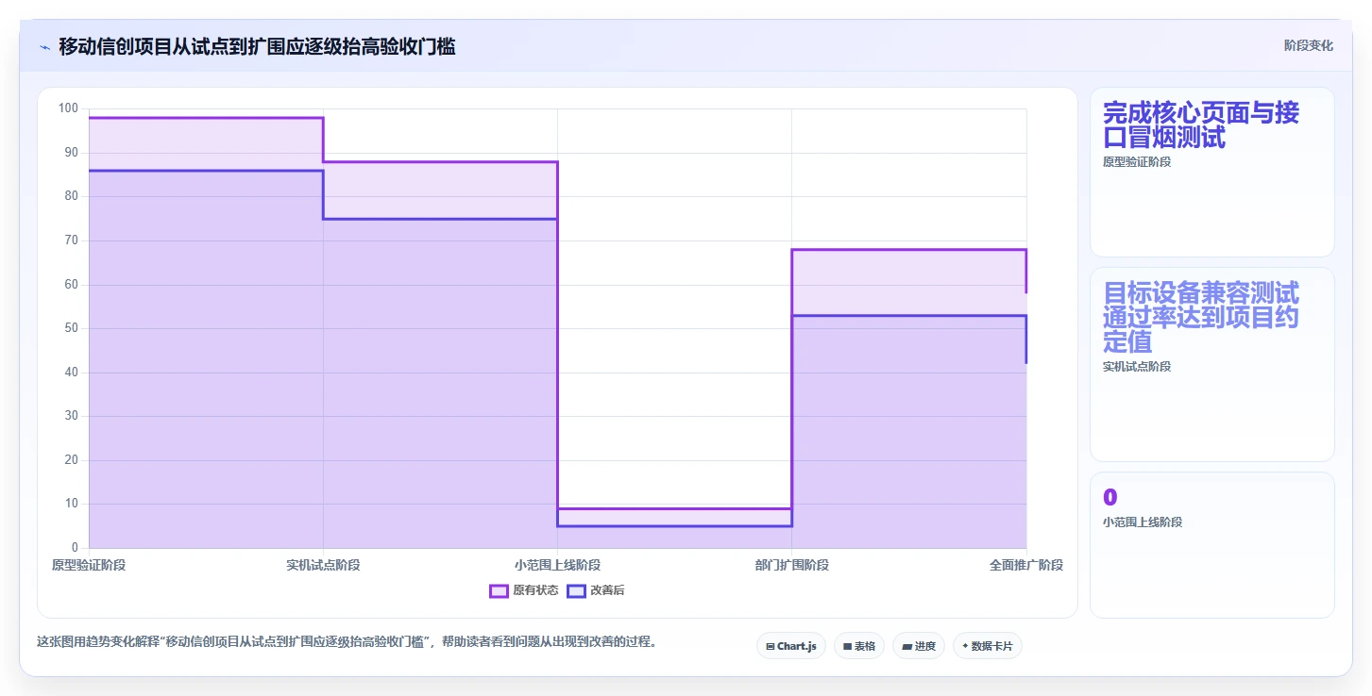Click the 部门扩围阶段 x-axis label

pyautogui.click(x=791, y=565)
